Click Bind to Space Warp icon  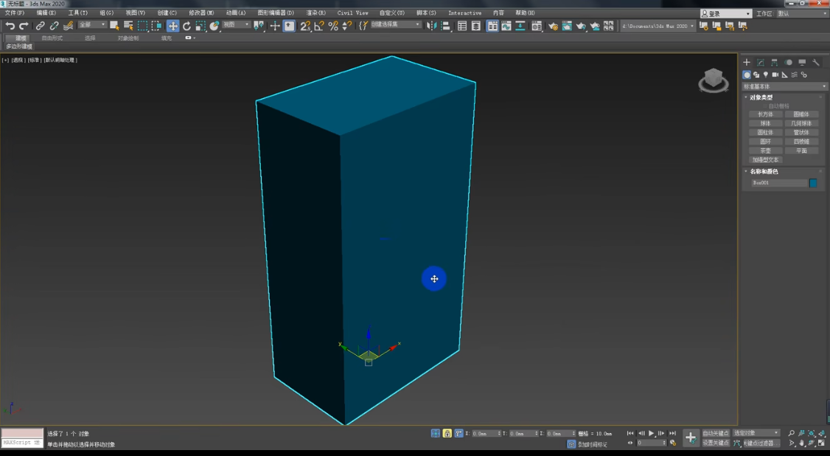[x=69, y=25]
